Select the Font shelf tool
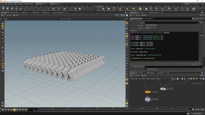The image size is (205, 115). tap(59, 9)
